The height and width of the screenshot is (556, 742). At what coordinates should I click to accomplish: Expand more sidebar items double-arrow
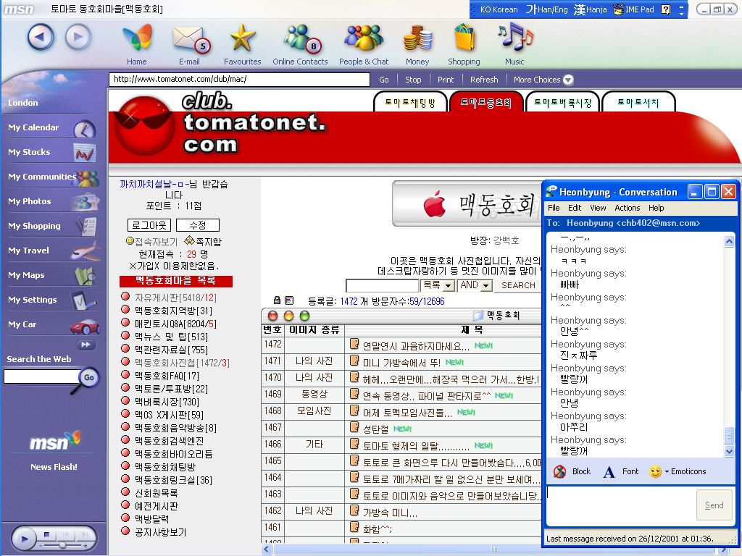tap(86, 345)
